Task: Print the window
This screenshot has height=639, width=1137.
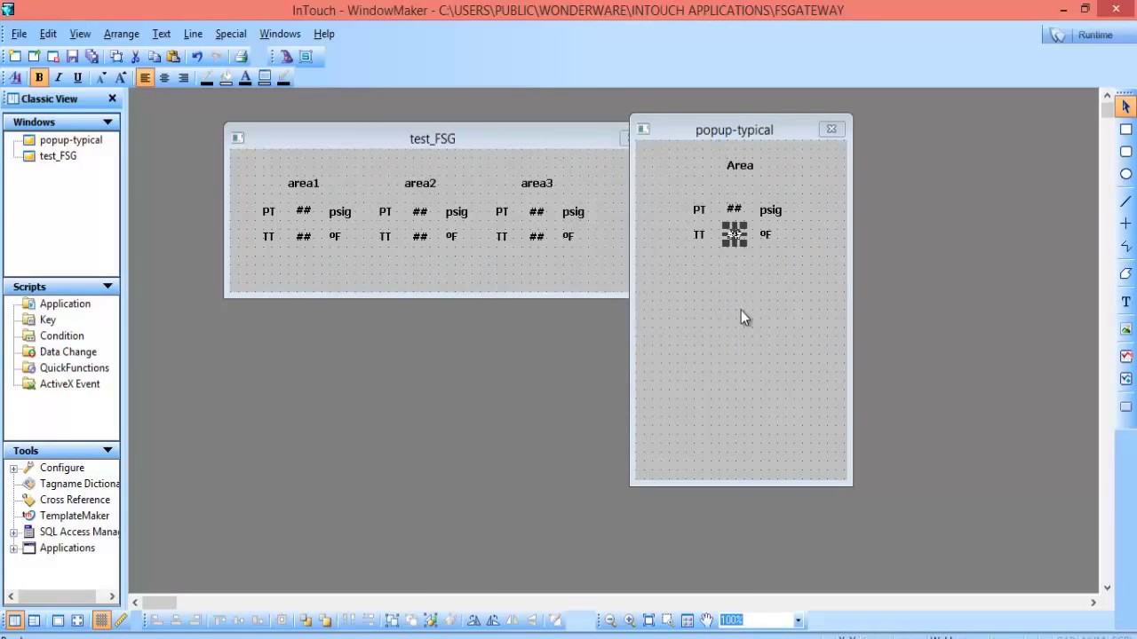Action: (x=241, y=56)
